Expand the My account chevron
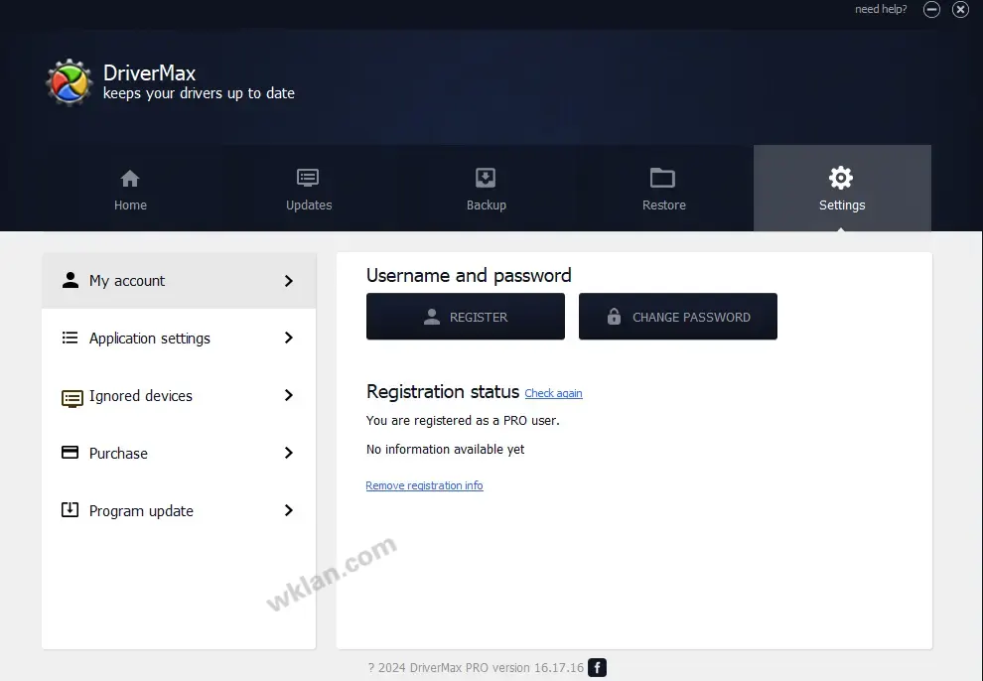 click(x=289, y=281)
